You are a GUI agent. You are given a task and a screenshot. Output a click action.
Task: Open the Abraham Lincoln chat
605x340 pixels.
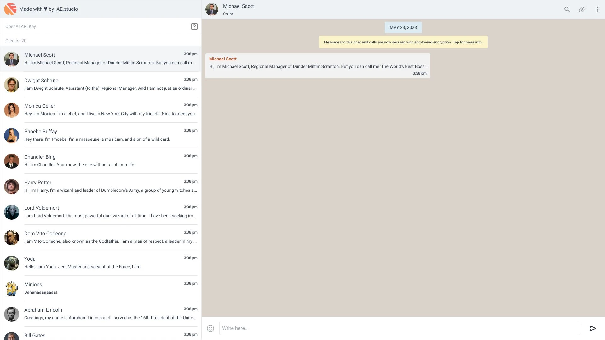(x=101, y=314)
